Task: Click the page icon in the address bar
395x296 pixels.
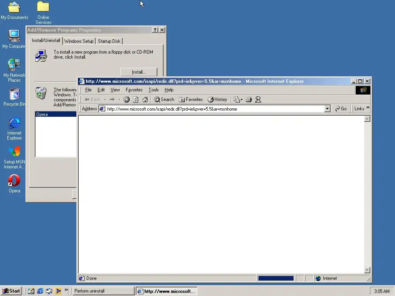Action: 102,109
